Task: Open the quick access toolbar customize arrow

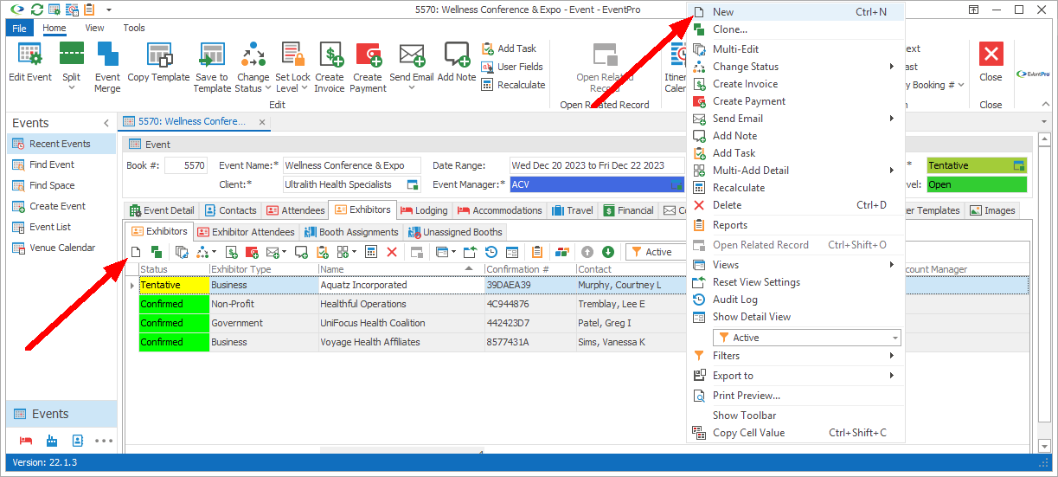Action: coord(109,10)
